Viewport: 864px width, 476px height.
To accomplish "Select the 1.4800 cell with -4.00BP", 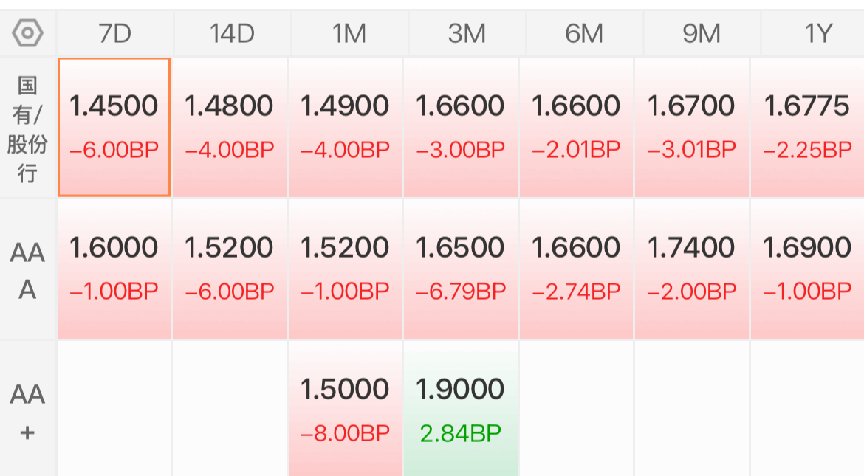I will [229, 127].
